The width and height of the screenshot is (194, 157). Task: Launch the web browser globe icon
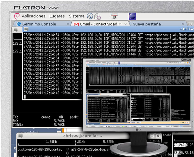tap(90, 16)
